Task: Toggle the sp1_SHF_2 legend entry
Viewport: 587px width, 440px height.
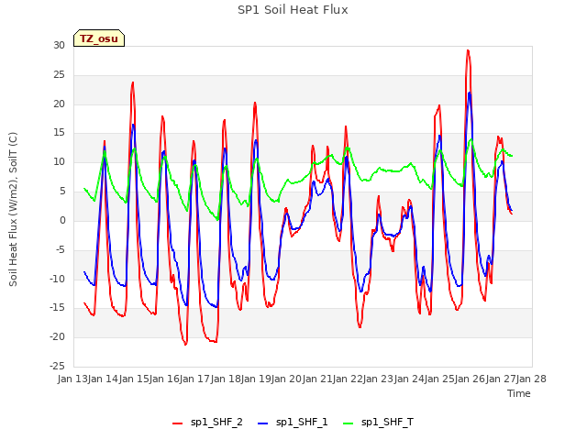Action: click(207, 422)
